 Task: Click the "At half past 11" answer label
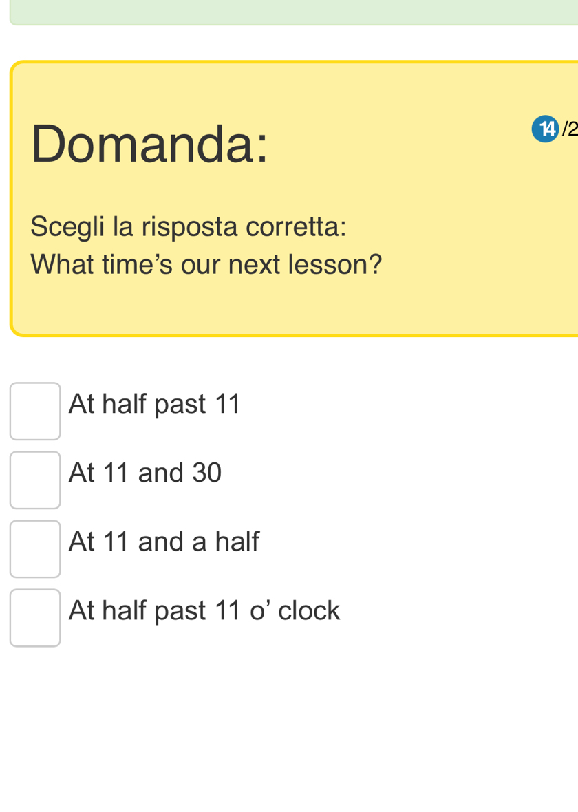[155, 404]
